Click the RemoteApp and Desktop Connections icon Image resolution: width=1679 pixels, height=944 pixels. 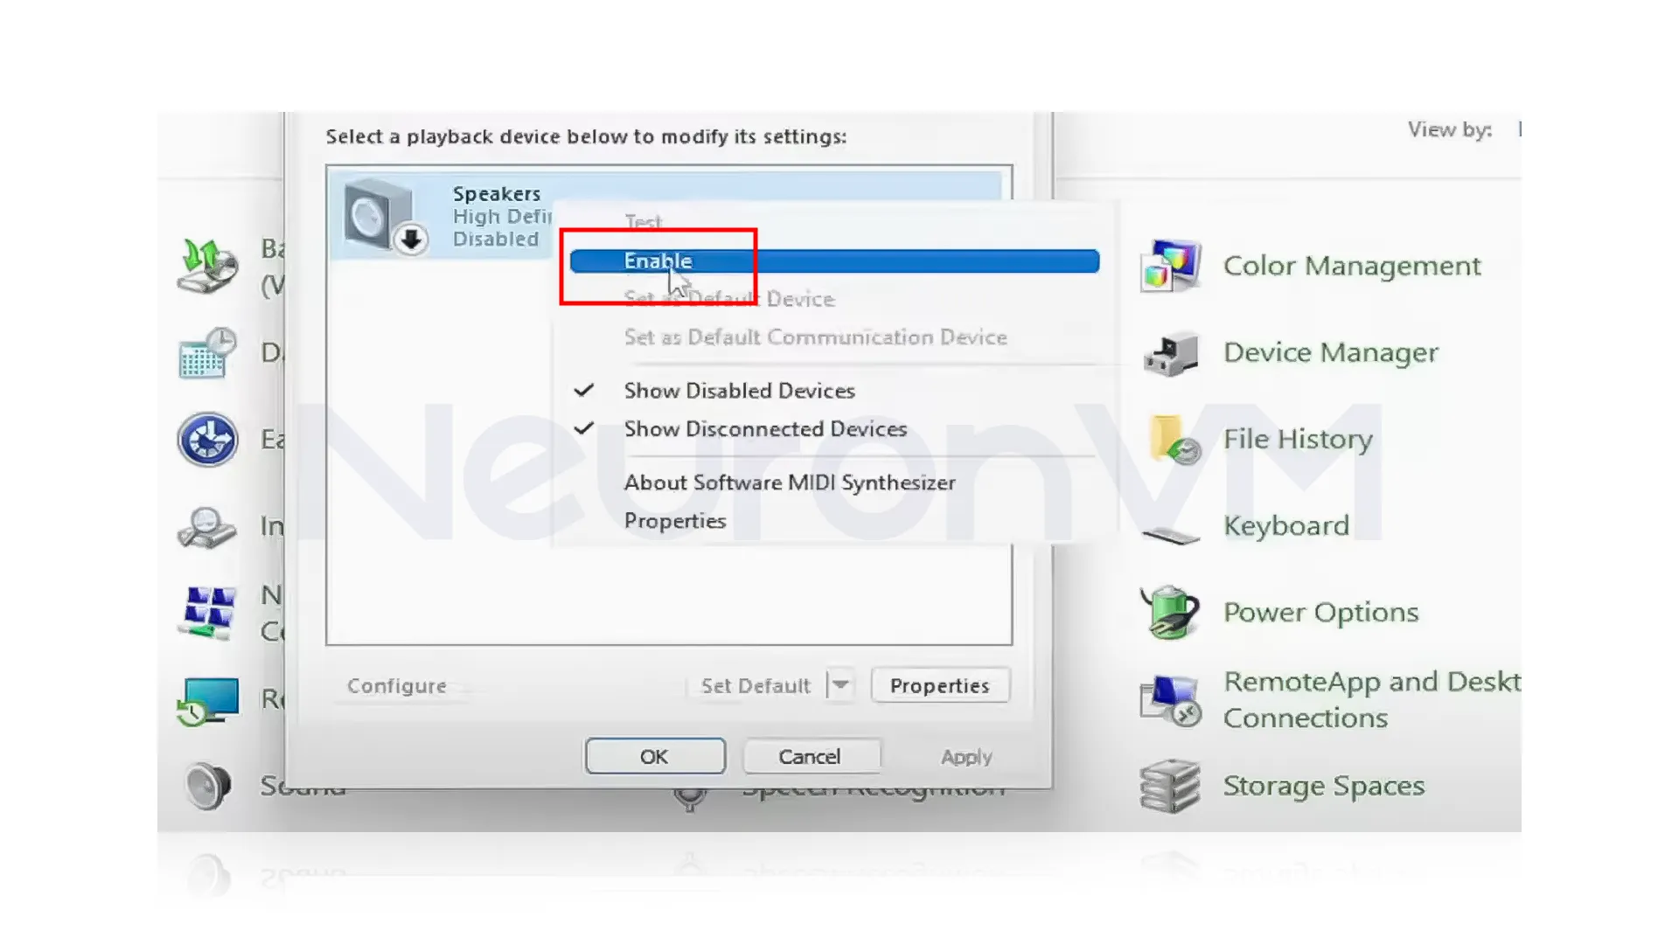1170,699
